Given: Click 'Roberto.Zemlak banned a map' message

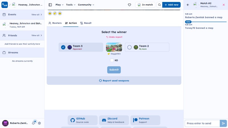Looking at the screenshot, I should pyautogui.click(x=203, y=17).
